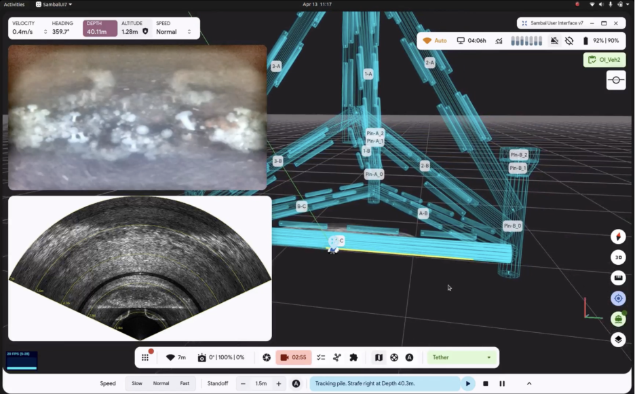Screen dimensions: 635x394
Task: Click the Heading 359.7° value
Action: point(61,32)
